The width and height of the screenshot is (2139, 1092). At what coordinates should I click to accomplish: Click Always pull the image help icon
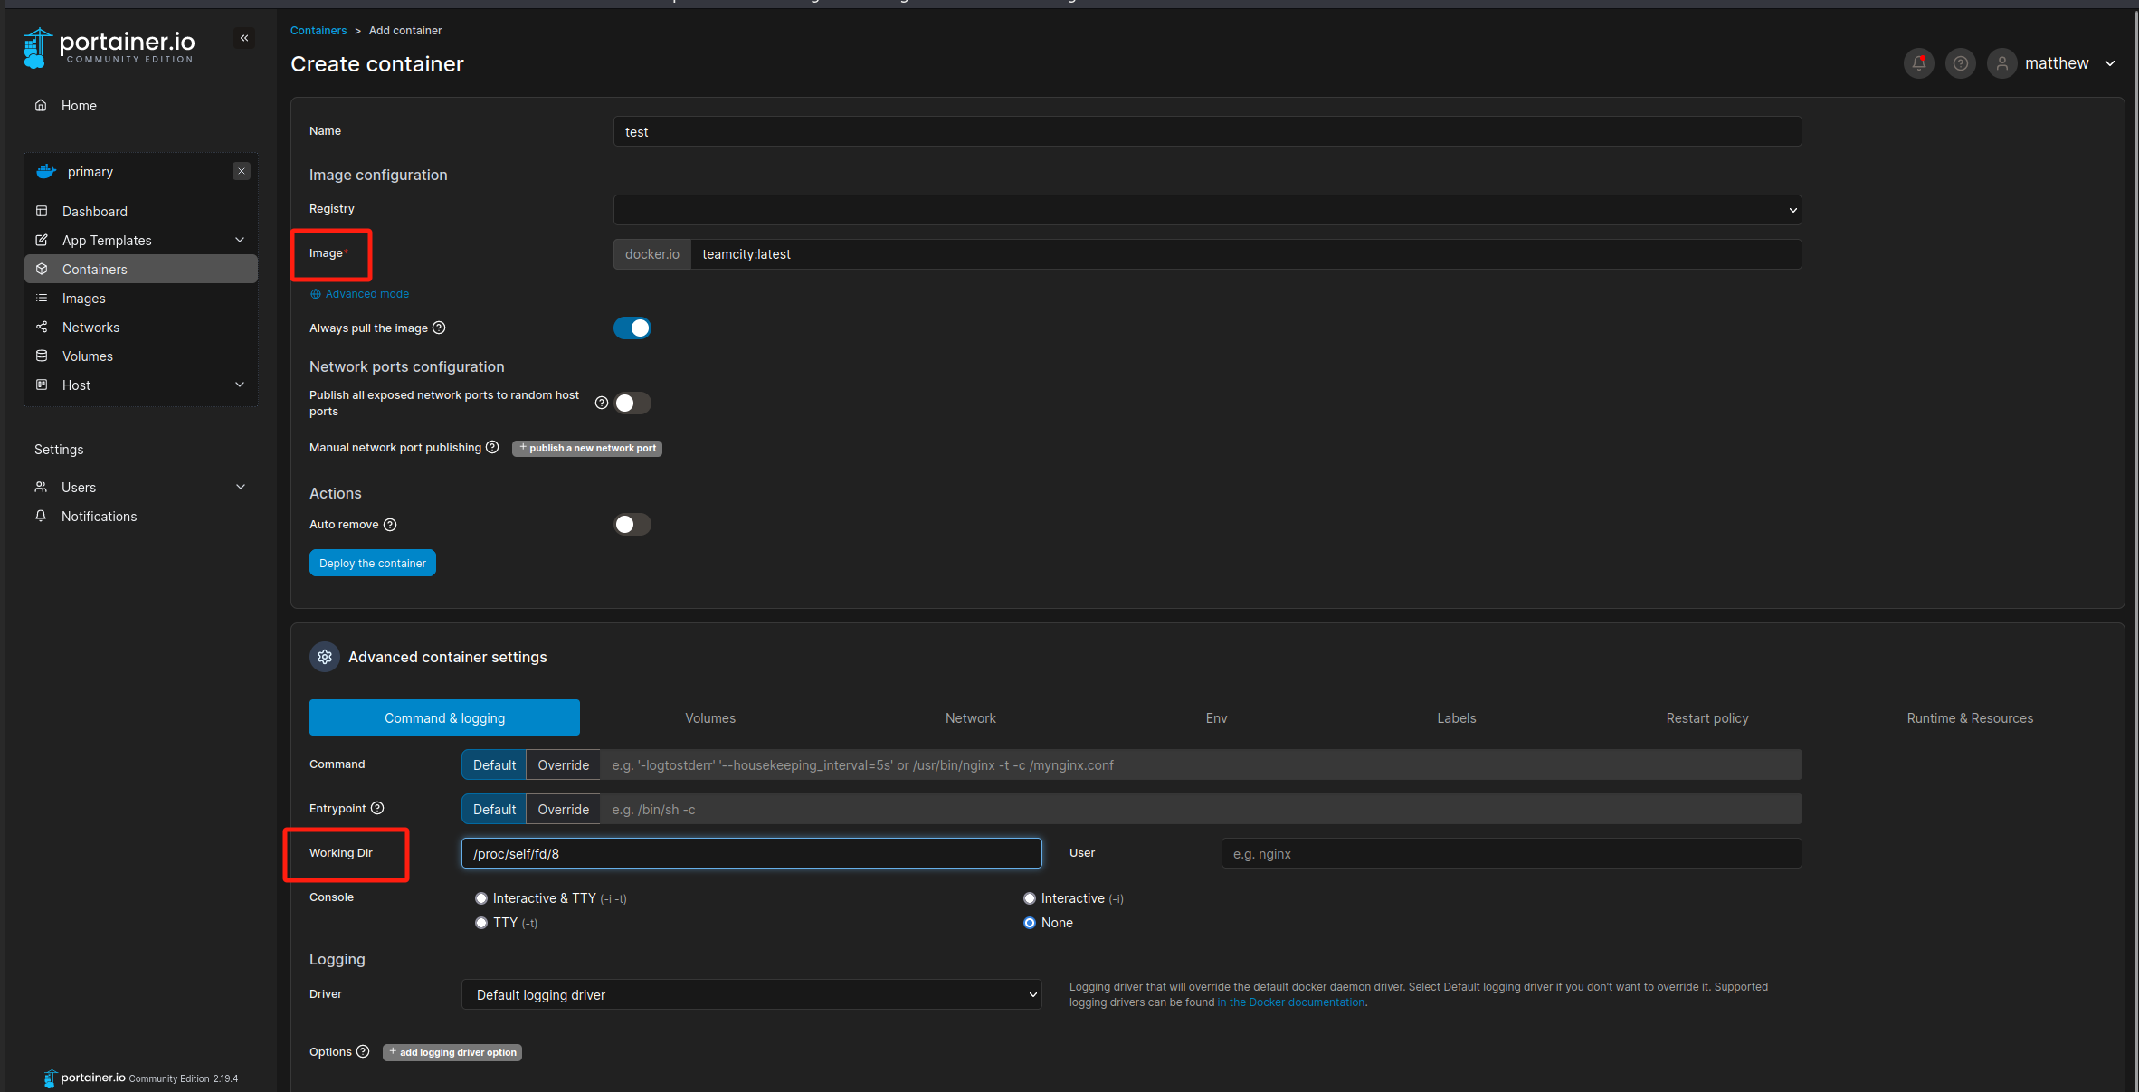coord(439,328)
